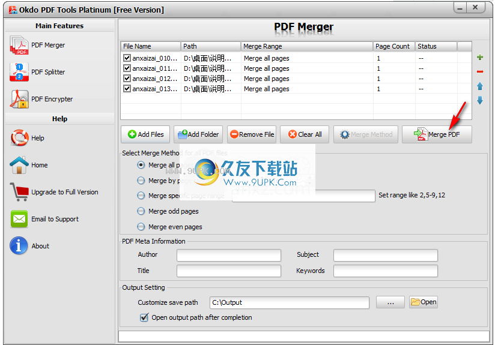This screenshot has height=345, width=495.
Task: Uncheck the anxaizai_013 file checkbox
Action: coord(127,89)
